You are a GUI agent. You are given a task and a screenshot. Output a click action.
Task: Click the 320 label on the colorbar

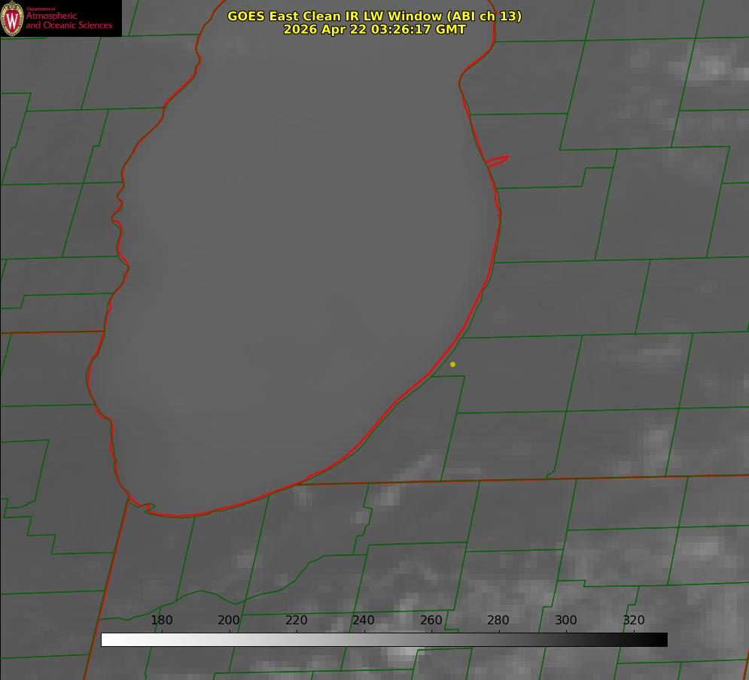point(633,620)
